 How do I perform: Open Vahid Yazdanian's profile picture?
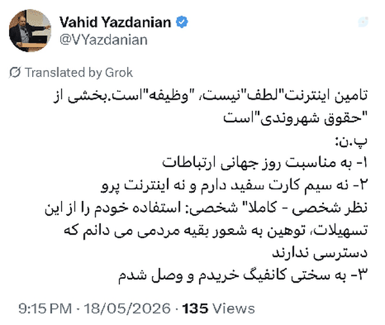(30, 30)
